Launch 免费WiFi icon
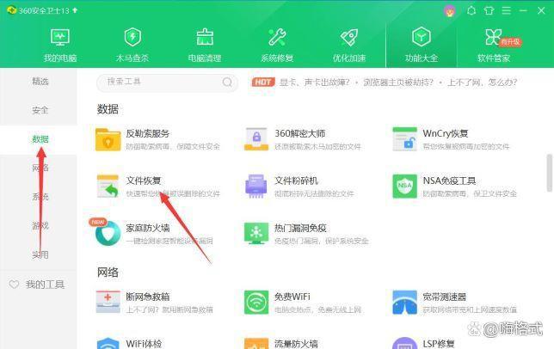 tap(256, 302)
